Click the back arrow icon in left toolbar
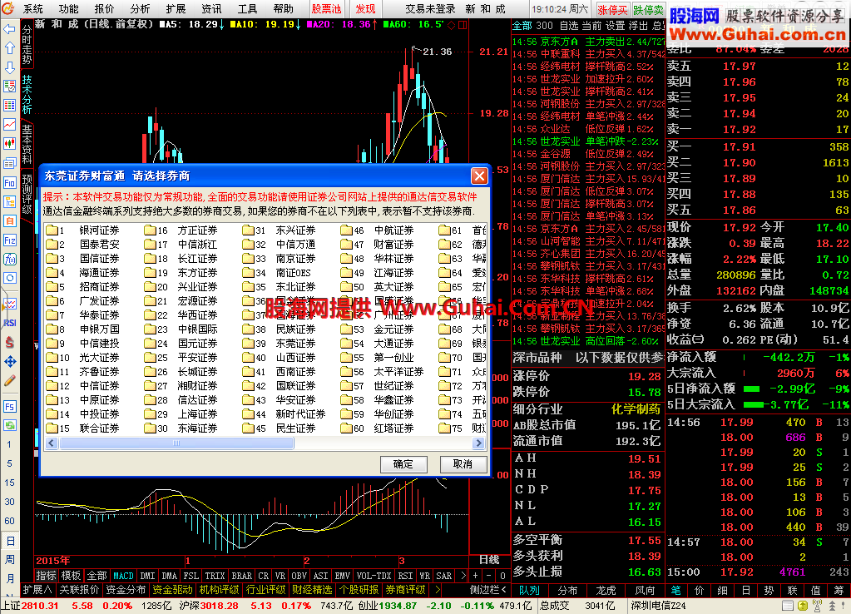This screenshot has height=614, width=851. 10,29
